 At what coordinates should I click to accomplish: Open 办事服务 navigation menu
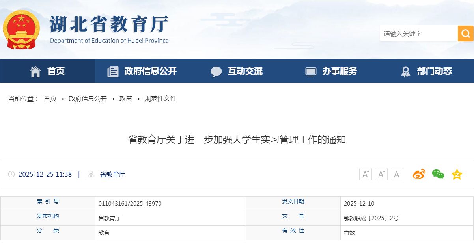point(340,71)
